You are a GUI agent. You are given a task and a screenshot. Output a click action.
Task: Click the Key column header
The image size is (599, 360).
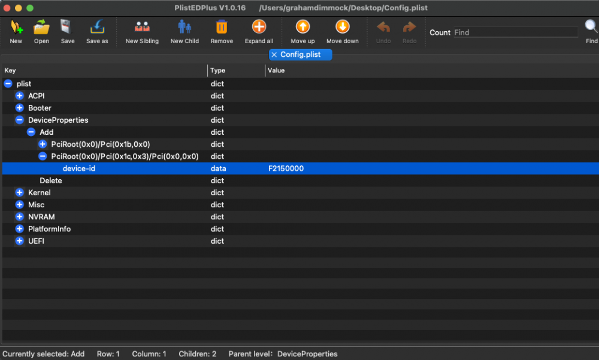pyautogui.click(x=10, y=70)
